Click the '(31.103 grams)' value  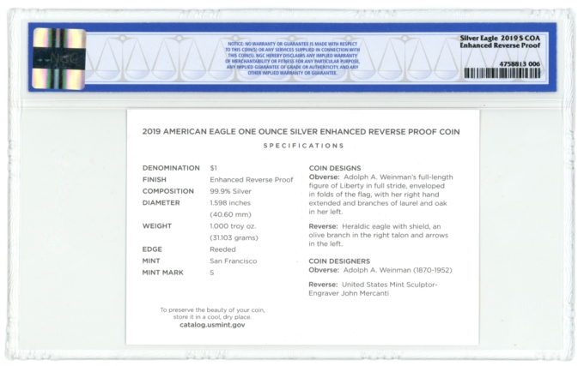click(234, 237)
